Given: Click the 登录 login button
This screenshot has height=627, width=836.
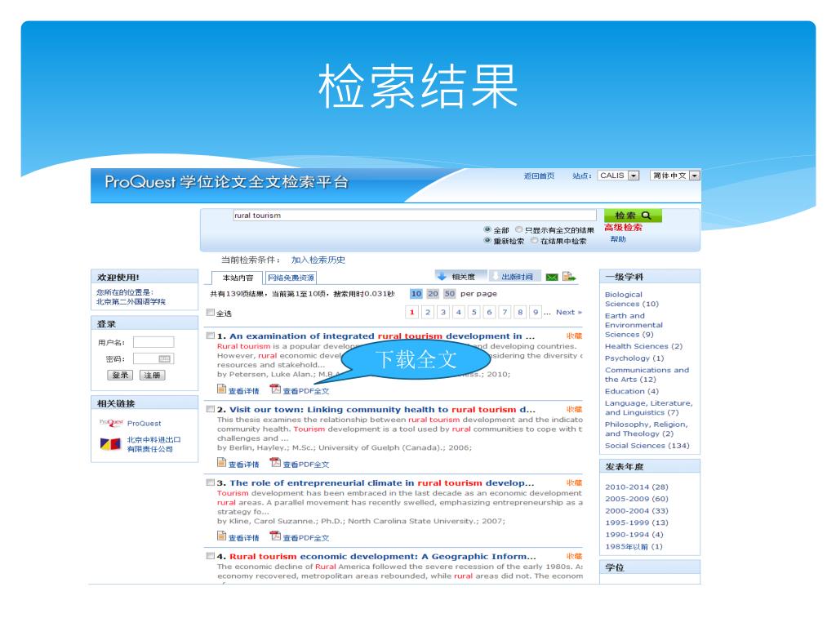Looking at the screenshot, I should pos(120,375).
